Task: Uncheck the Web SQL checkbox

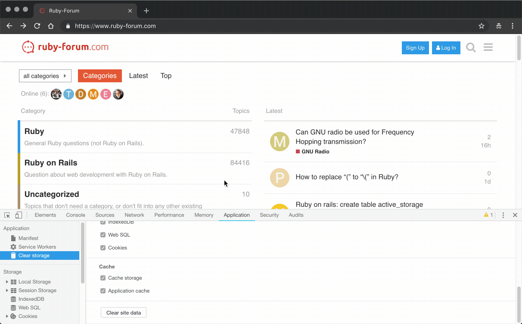Action: [103, 235]
